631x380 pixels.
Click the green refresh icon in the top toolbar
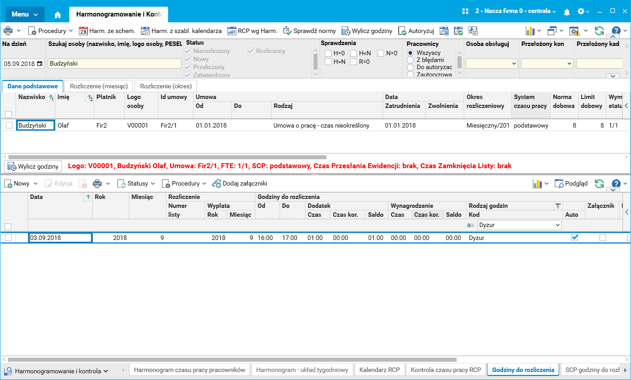(599, 31)
